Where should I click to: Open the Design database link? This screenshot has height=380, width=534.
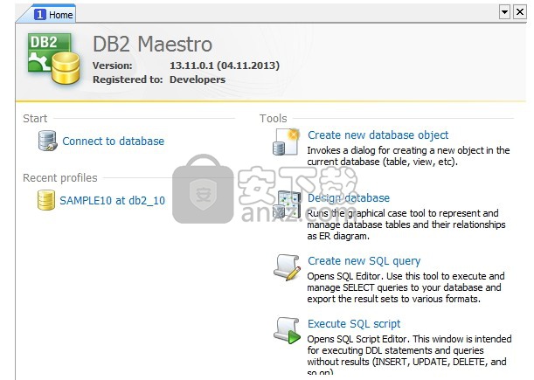pyautogui.click(x=349, y=197)
